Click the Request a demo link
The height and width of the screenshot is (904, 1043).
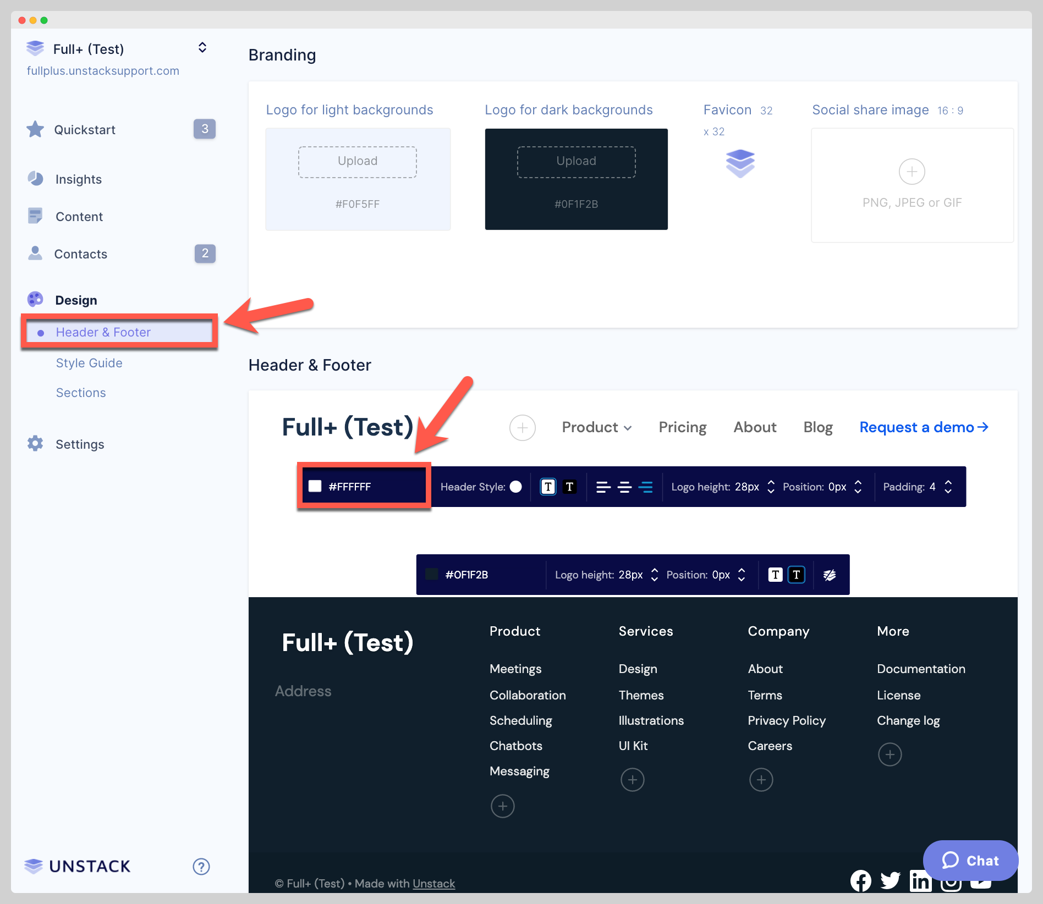tap(923, 427)
